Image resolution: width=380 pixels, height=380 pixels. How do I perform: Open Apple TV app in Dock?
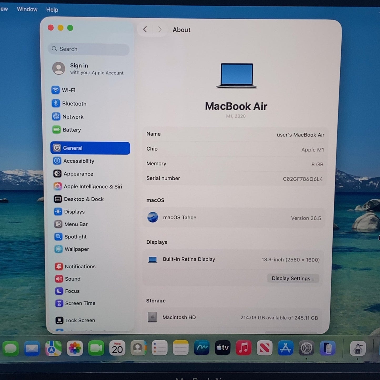click(222, 348)
